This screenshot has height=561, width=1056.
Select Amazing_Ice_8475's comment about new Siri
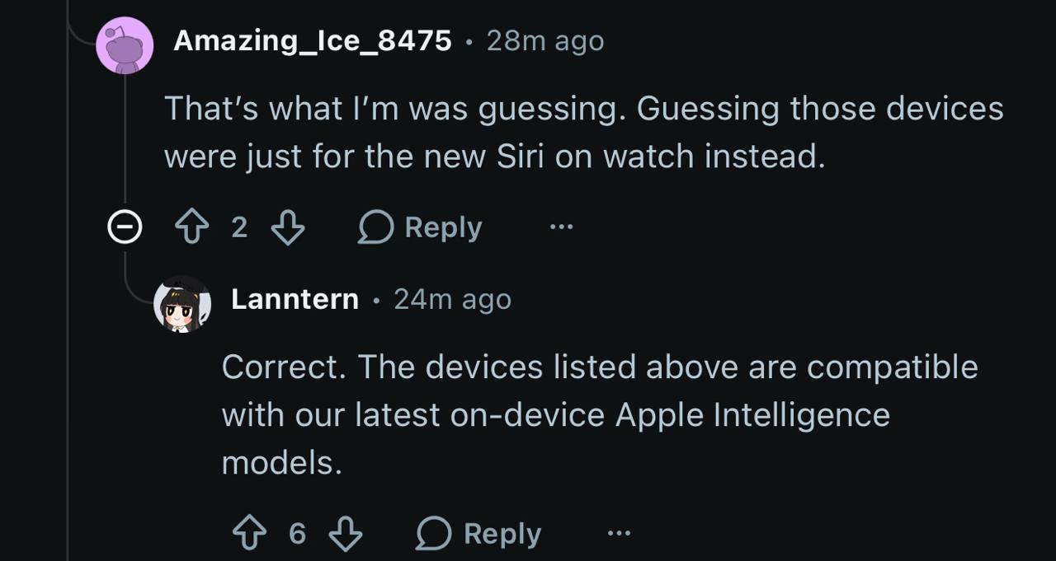click(x=584, y=132)
